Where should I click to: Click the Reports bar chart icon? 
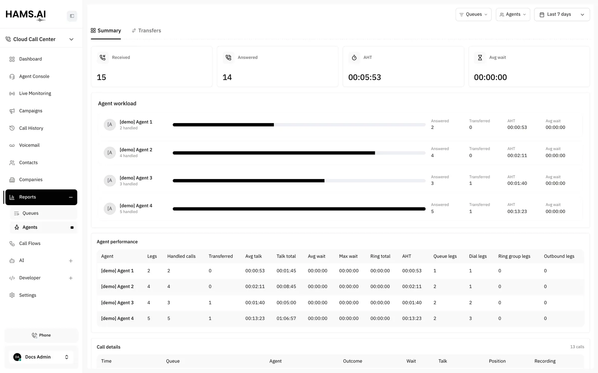[12, 197]
